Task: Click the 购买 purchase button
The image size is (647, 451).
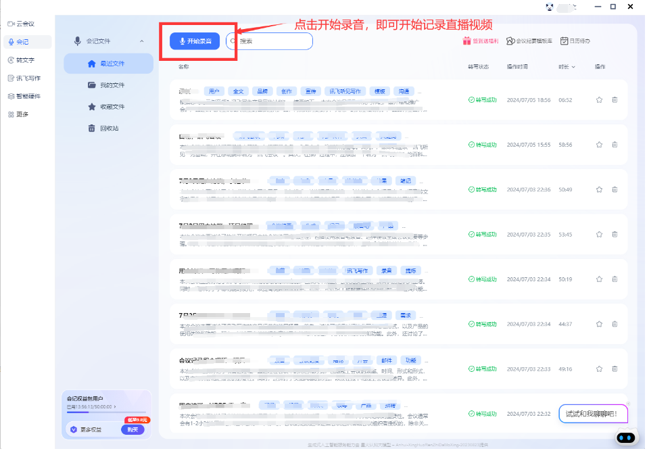Action: (133, 429)
